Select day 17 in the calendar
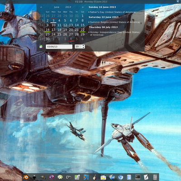This screenshot has height=181, width=181. (x=53, y=30)
